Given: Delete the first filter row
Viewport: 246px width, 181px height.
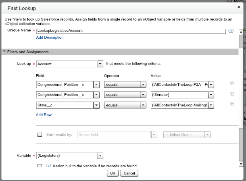Looking at the screenshot, I should [x=232, y=83].
